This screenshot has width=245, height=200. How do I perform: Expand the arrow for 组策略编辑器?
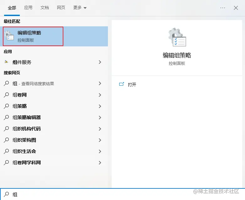point(100,118)
